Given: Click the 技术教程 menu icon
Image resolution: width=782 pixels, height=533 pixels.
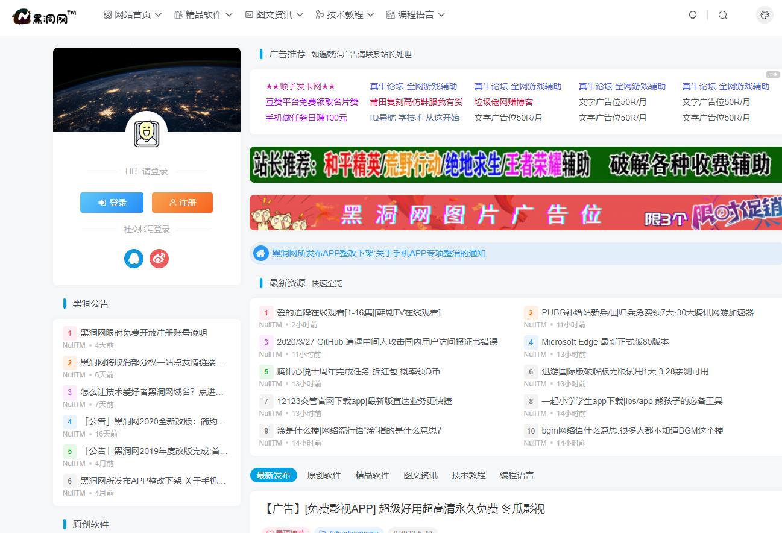Looking at the screenshot, I should [320, 15].
